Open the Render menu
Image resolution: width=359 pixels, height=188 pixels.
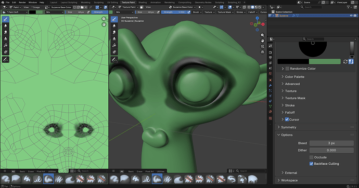tap(22, 2)
